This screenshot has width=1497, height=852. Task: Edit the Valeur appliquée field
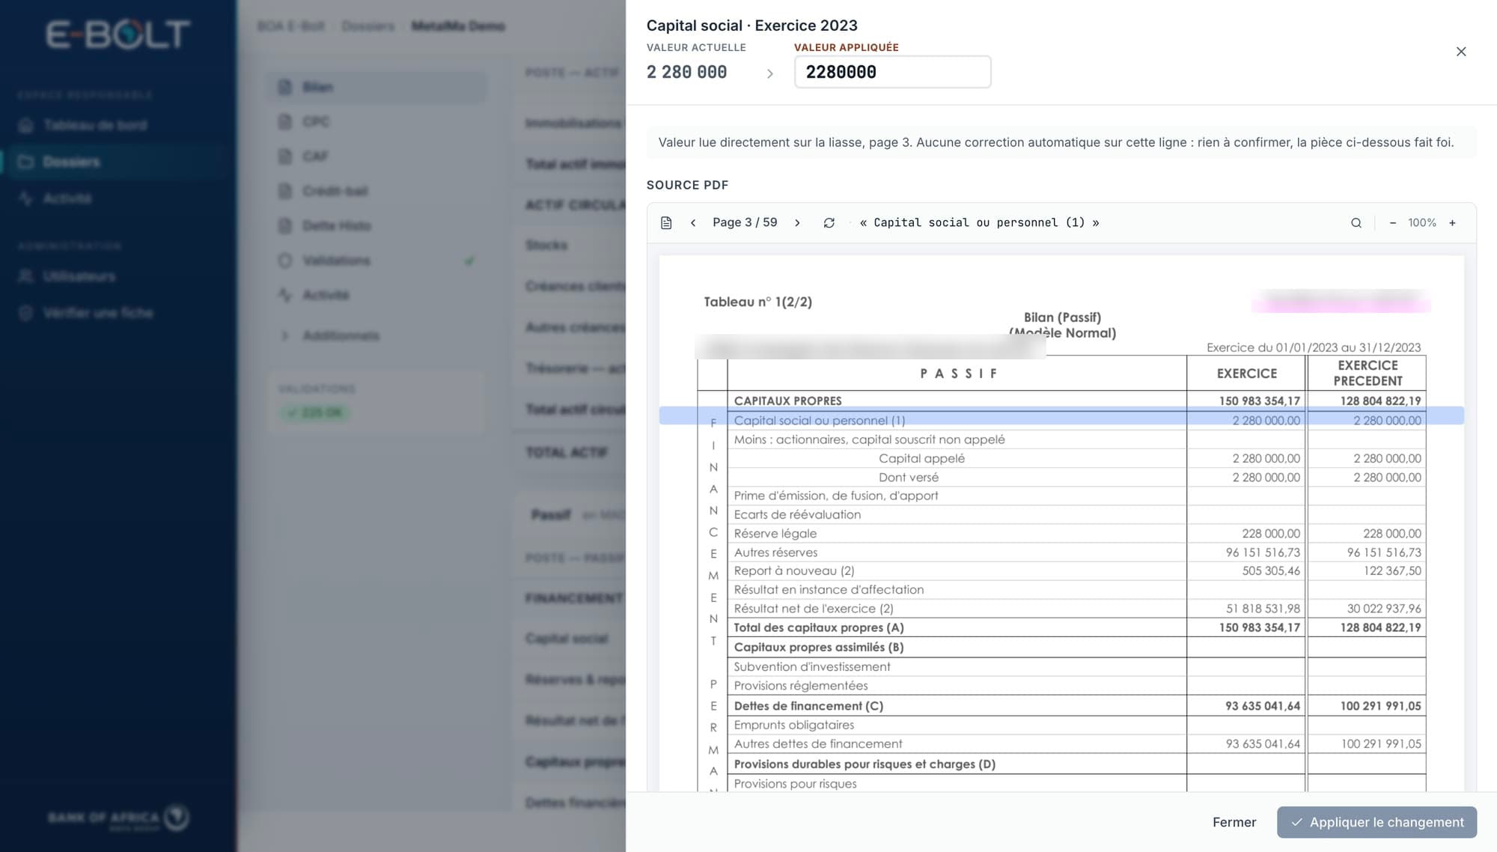click(x=892, y=72)
